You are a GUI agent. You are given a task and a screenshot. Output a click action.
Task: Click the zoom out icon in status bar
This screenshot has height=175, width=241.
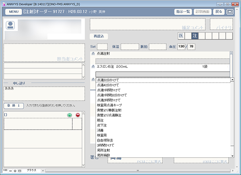tap(11, 171)
